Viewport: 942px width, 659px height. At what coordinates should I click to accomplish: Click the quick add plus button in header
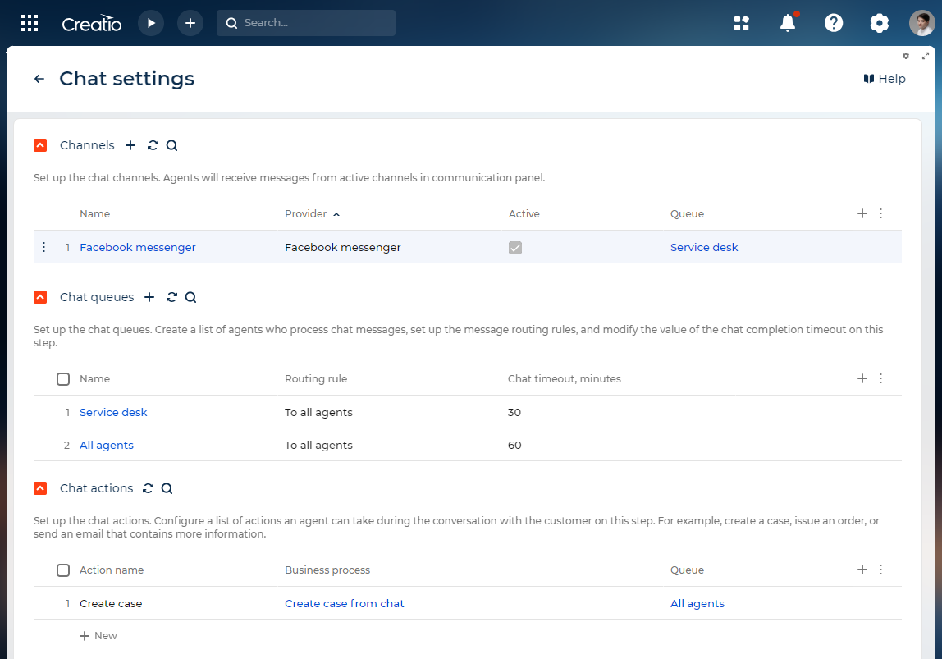coord(190,23)
